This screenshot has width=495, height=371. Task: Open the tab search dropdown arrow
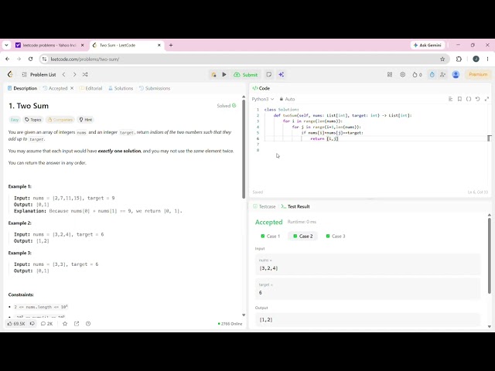tap(6, 45)
